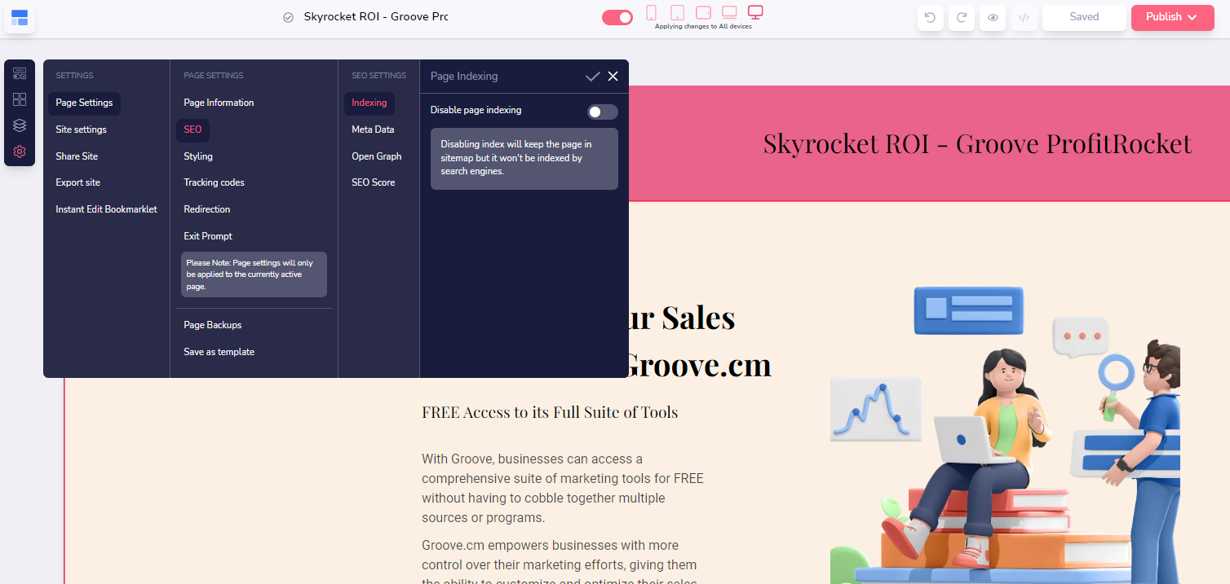Click the illustration of people with books

point(1006,434)
